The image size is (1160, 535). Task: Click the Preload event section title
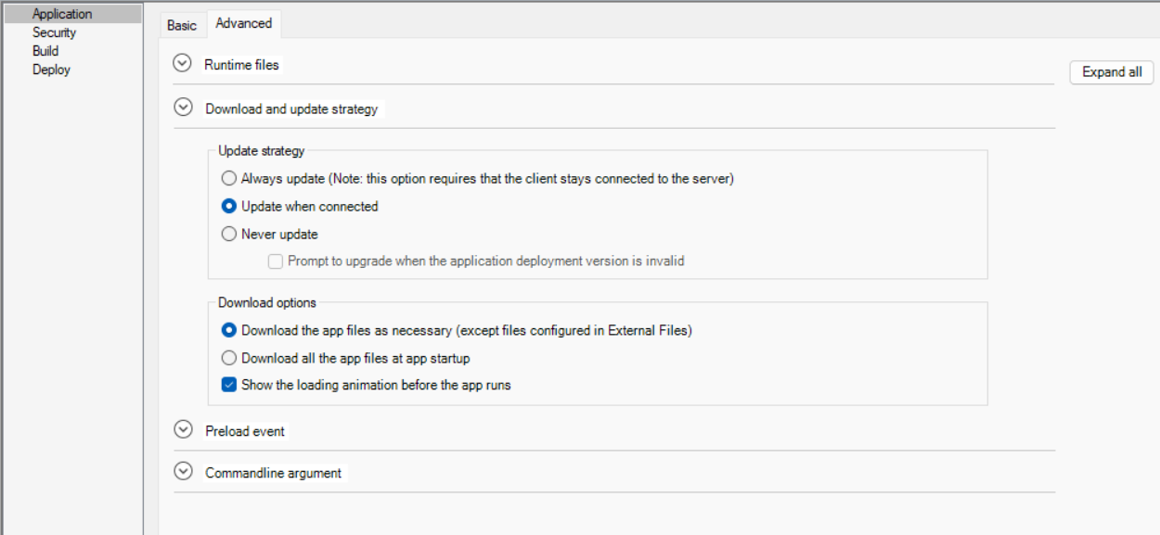pyautogui.click(x=245, y=431)
